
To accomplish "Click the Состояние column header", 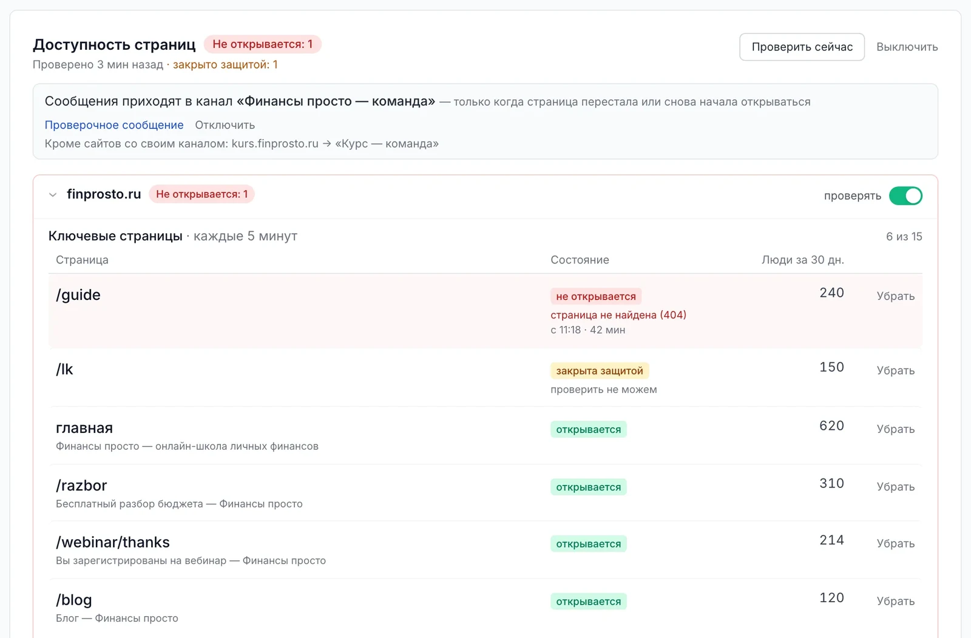I will tap(580, 260).
